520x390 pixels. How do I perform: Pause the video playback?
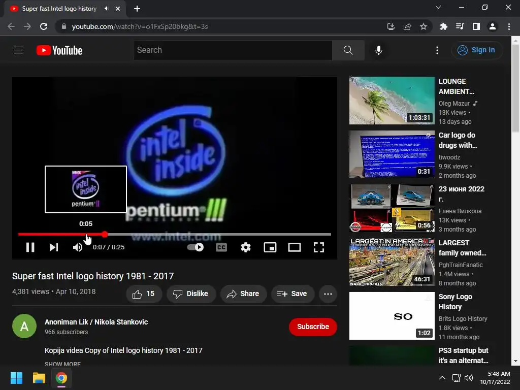click(30, 247)
